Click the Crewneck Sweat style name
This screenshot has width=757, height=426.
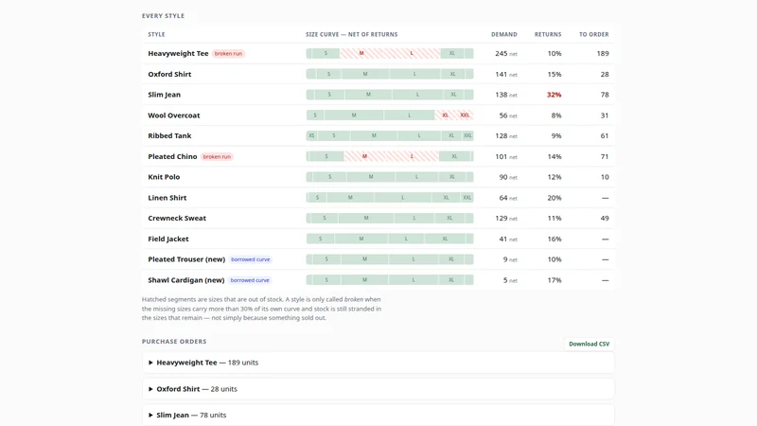point(177,219)
